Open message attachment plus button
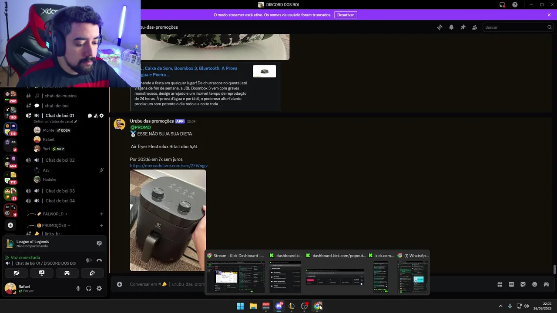This screenshot has height=313, width=557. [119, 284]
